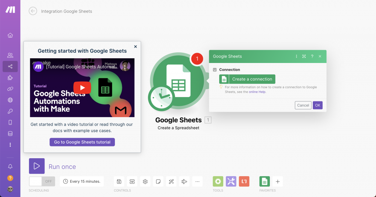Click the Integration Google Sheets title

66,11
